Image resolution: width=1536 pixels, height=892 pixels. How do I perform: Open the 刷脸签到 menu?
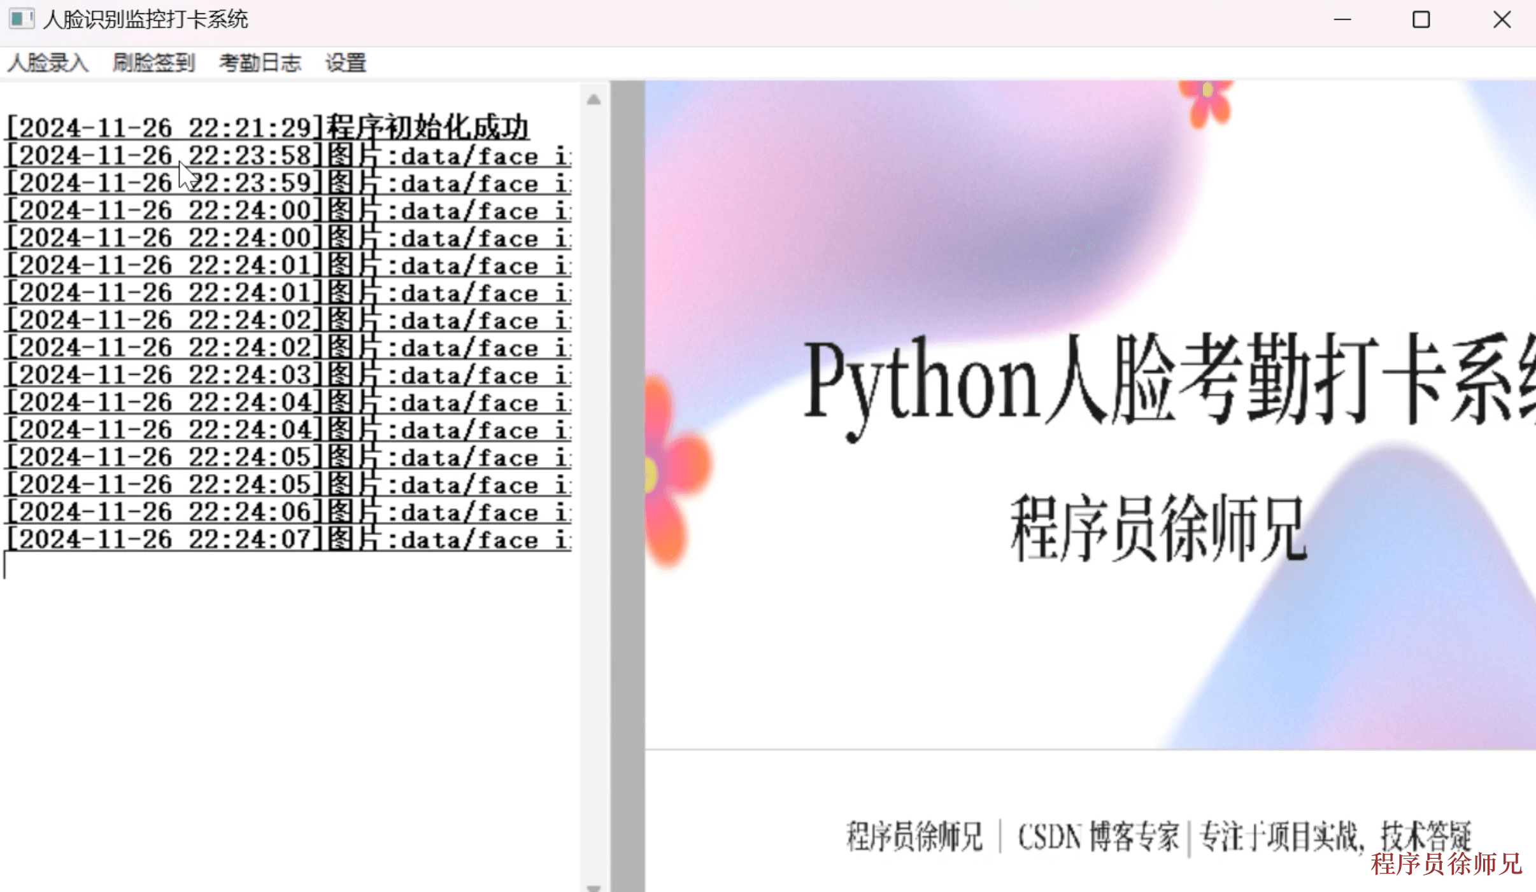153,62
